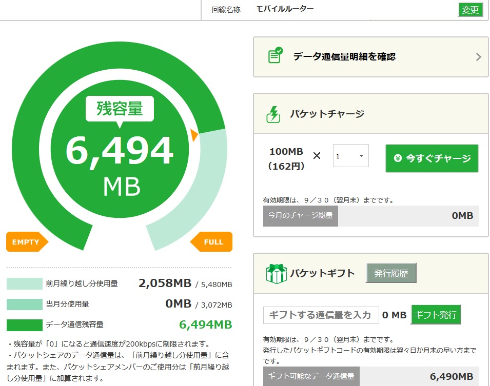
Task: Click the 残容量 speech bubble label
Action: pos(120,109)
